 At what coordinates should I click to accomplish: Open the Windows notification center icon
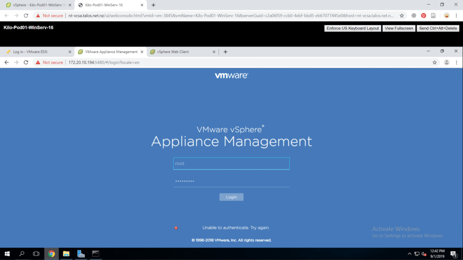(x=453, y=254)
